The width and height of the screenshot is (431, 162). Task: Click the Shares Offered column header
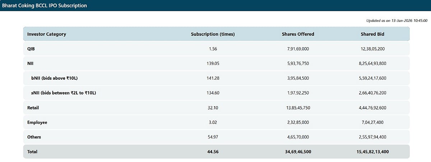pos(298,34)
